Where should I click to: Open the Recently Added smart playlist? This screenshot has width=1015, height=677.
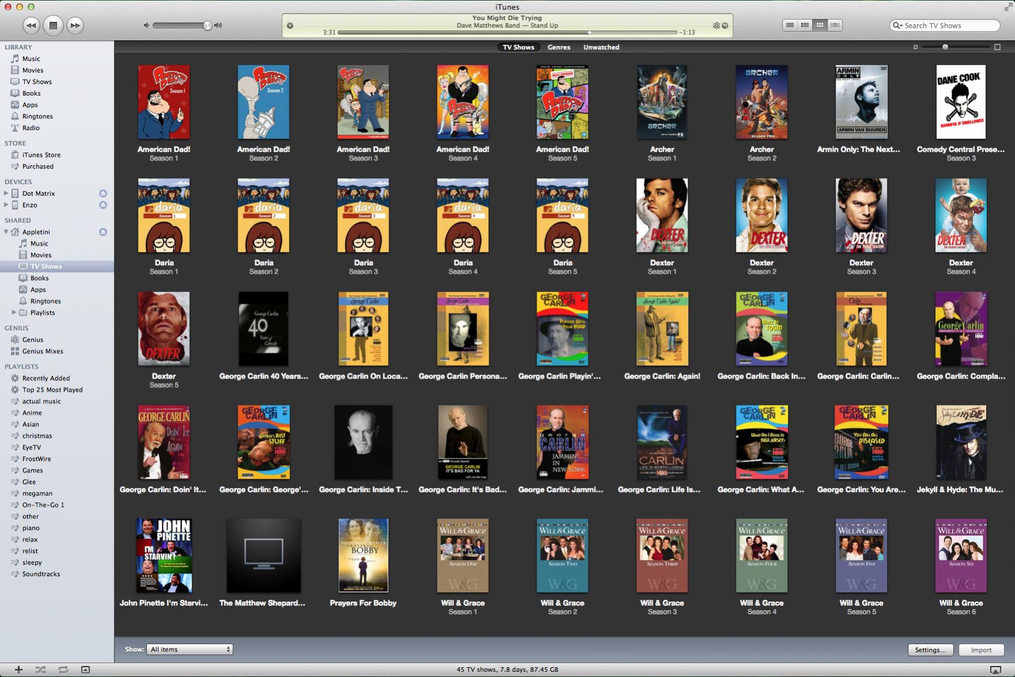pyautogui.click(x=46, y=379)
